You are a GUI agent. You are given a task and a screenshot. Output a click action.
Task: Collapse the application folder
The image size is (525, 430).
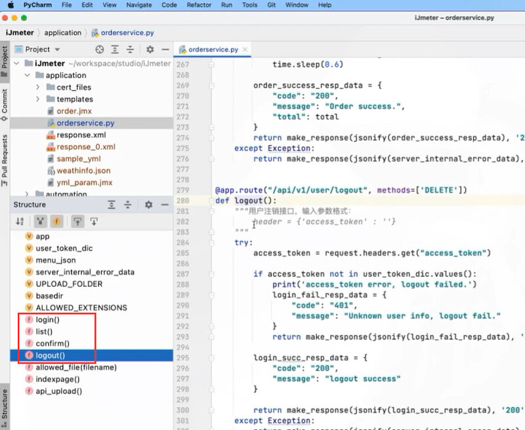[28, 75]
